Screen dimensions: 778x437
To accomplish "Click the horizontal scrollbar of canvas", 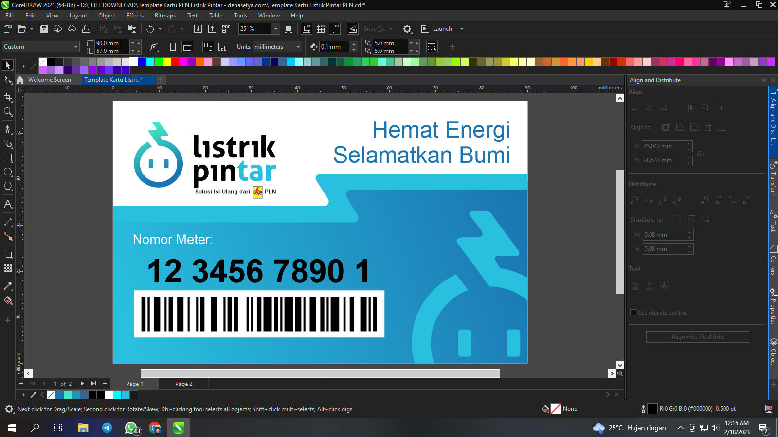I will coord(320,373).
